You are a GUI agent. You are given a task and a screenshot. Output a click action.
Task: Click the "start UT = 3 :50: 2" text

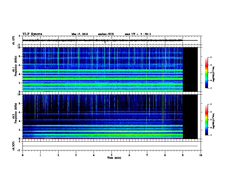[x=138, y=34]
